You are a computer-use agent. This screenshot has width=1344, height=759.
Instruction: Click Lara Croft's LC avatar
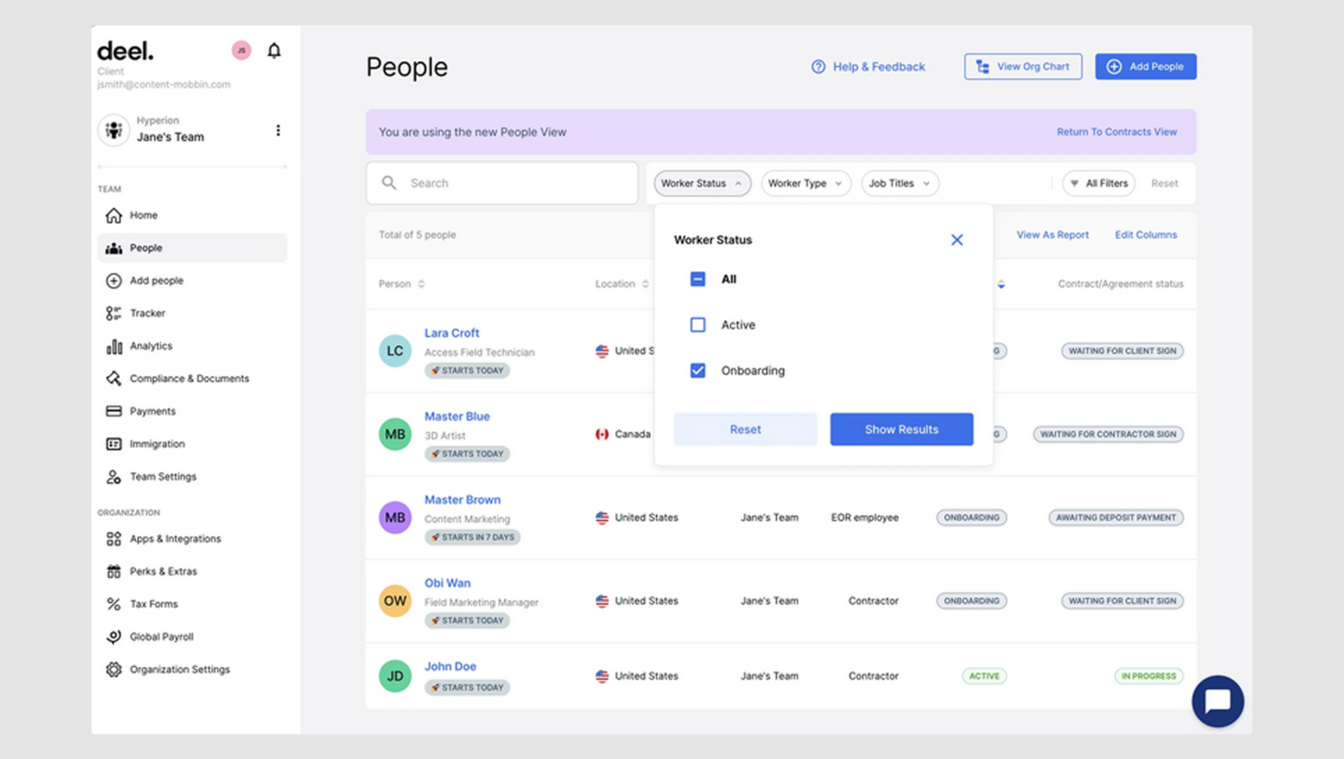[x=395, y=351]
